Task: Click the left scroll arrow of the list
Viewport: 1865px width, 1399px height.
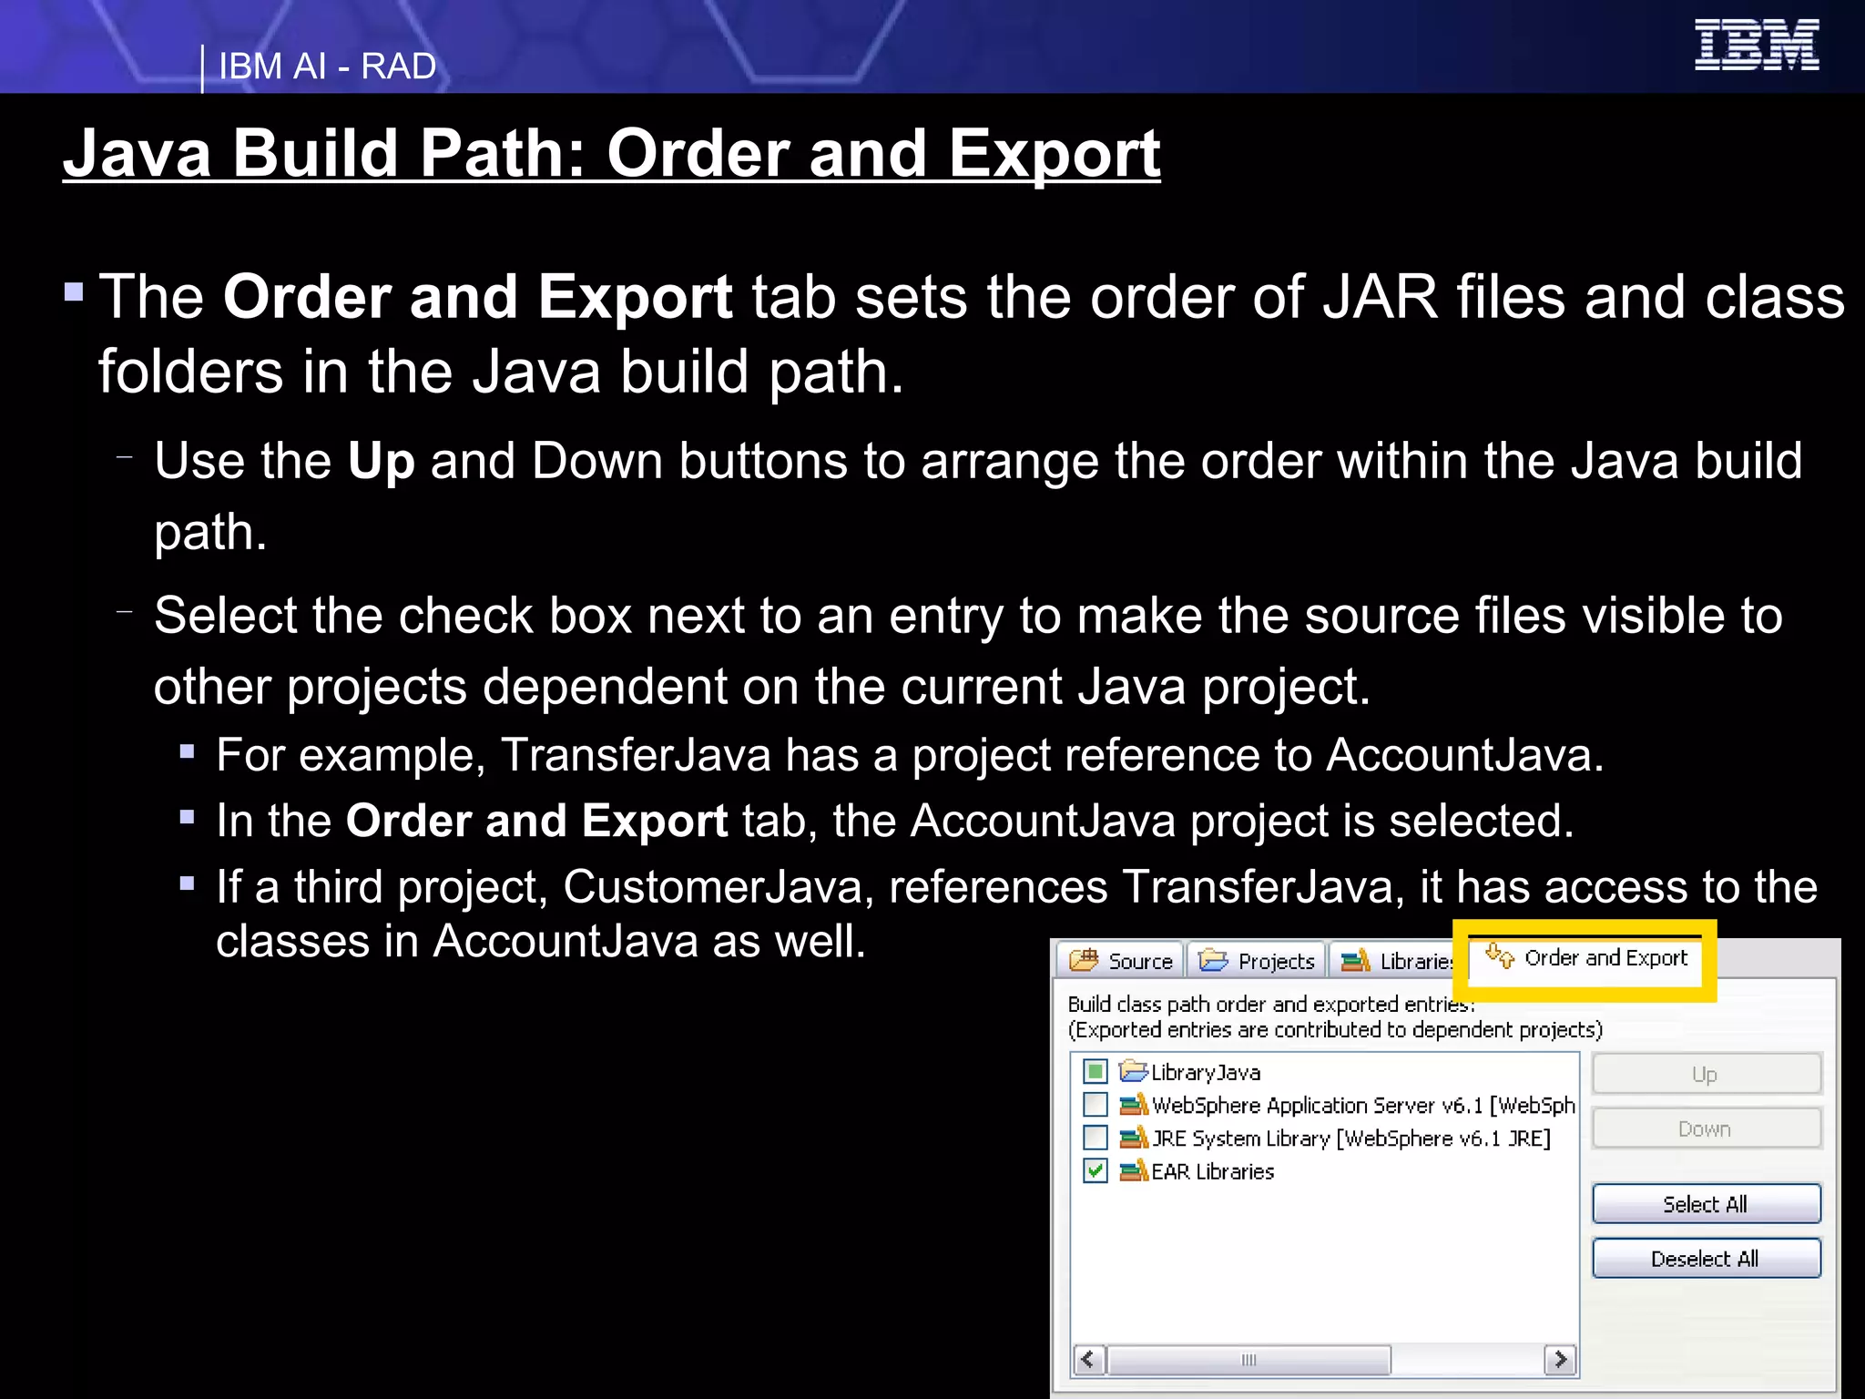Action: pyautogui.click(x=1089, y=1360)
